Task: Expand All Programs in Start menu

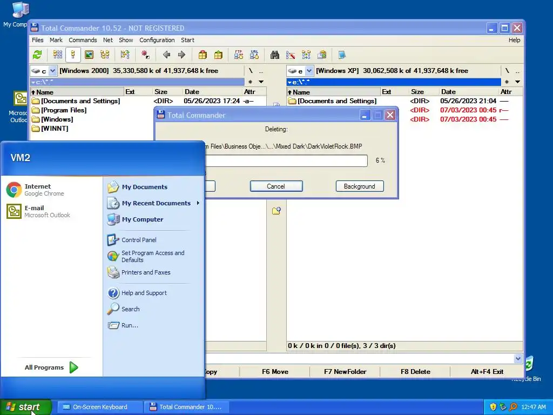Action: tap(51, 367)
